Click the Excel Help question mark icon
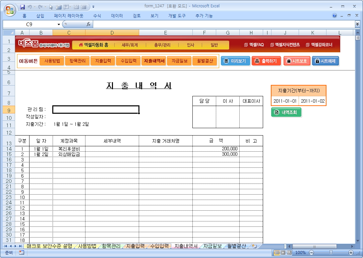The image size is (363, 258). pos(334,16)
